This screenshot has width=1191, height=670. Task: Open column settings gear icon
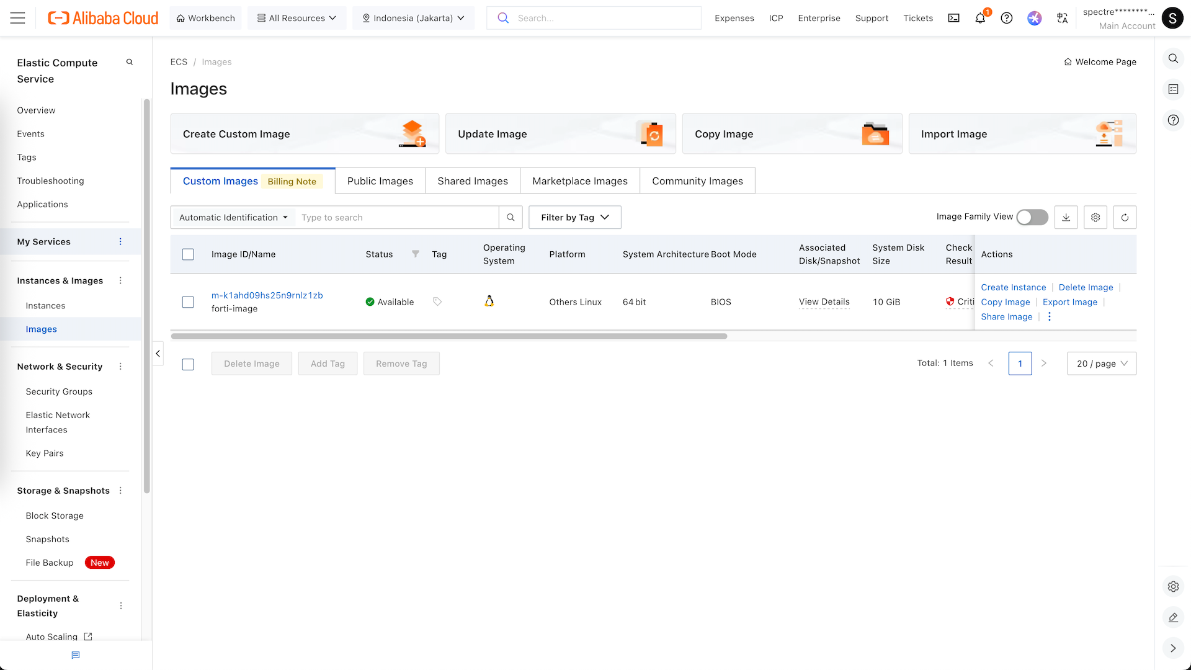click(1095, 217)
